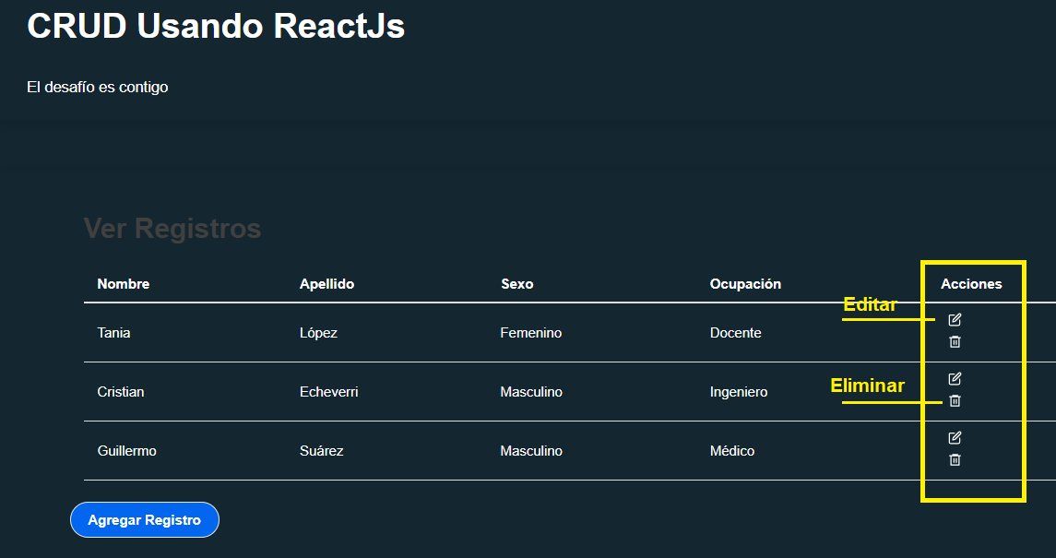Click the yellow Editar annotation label

pos(871,304)
